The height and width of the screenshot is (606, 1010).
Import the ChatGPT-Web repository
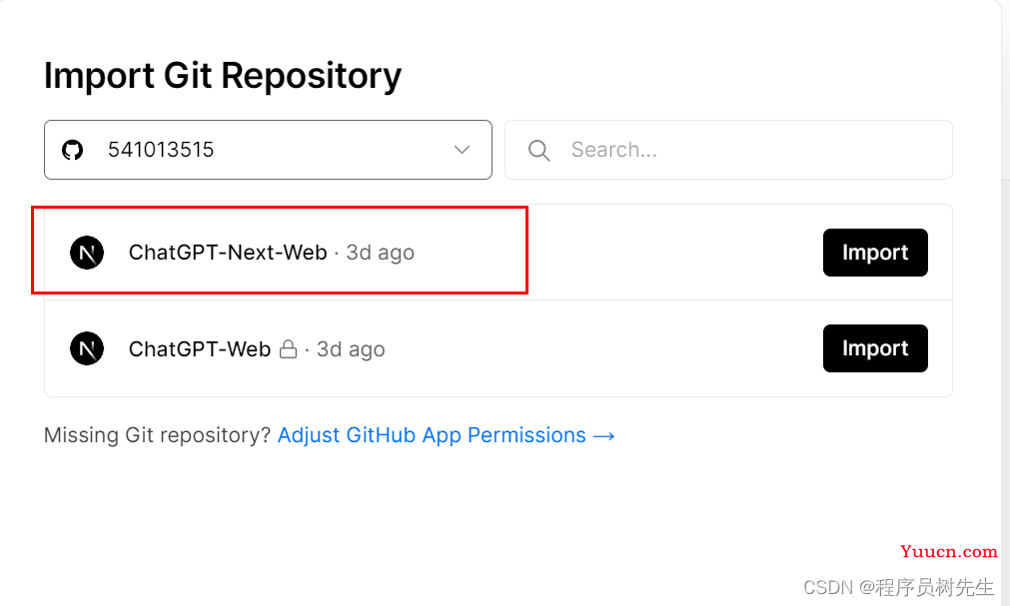[875, 348]
